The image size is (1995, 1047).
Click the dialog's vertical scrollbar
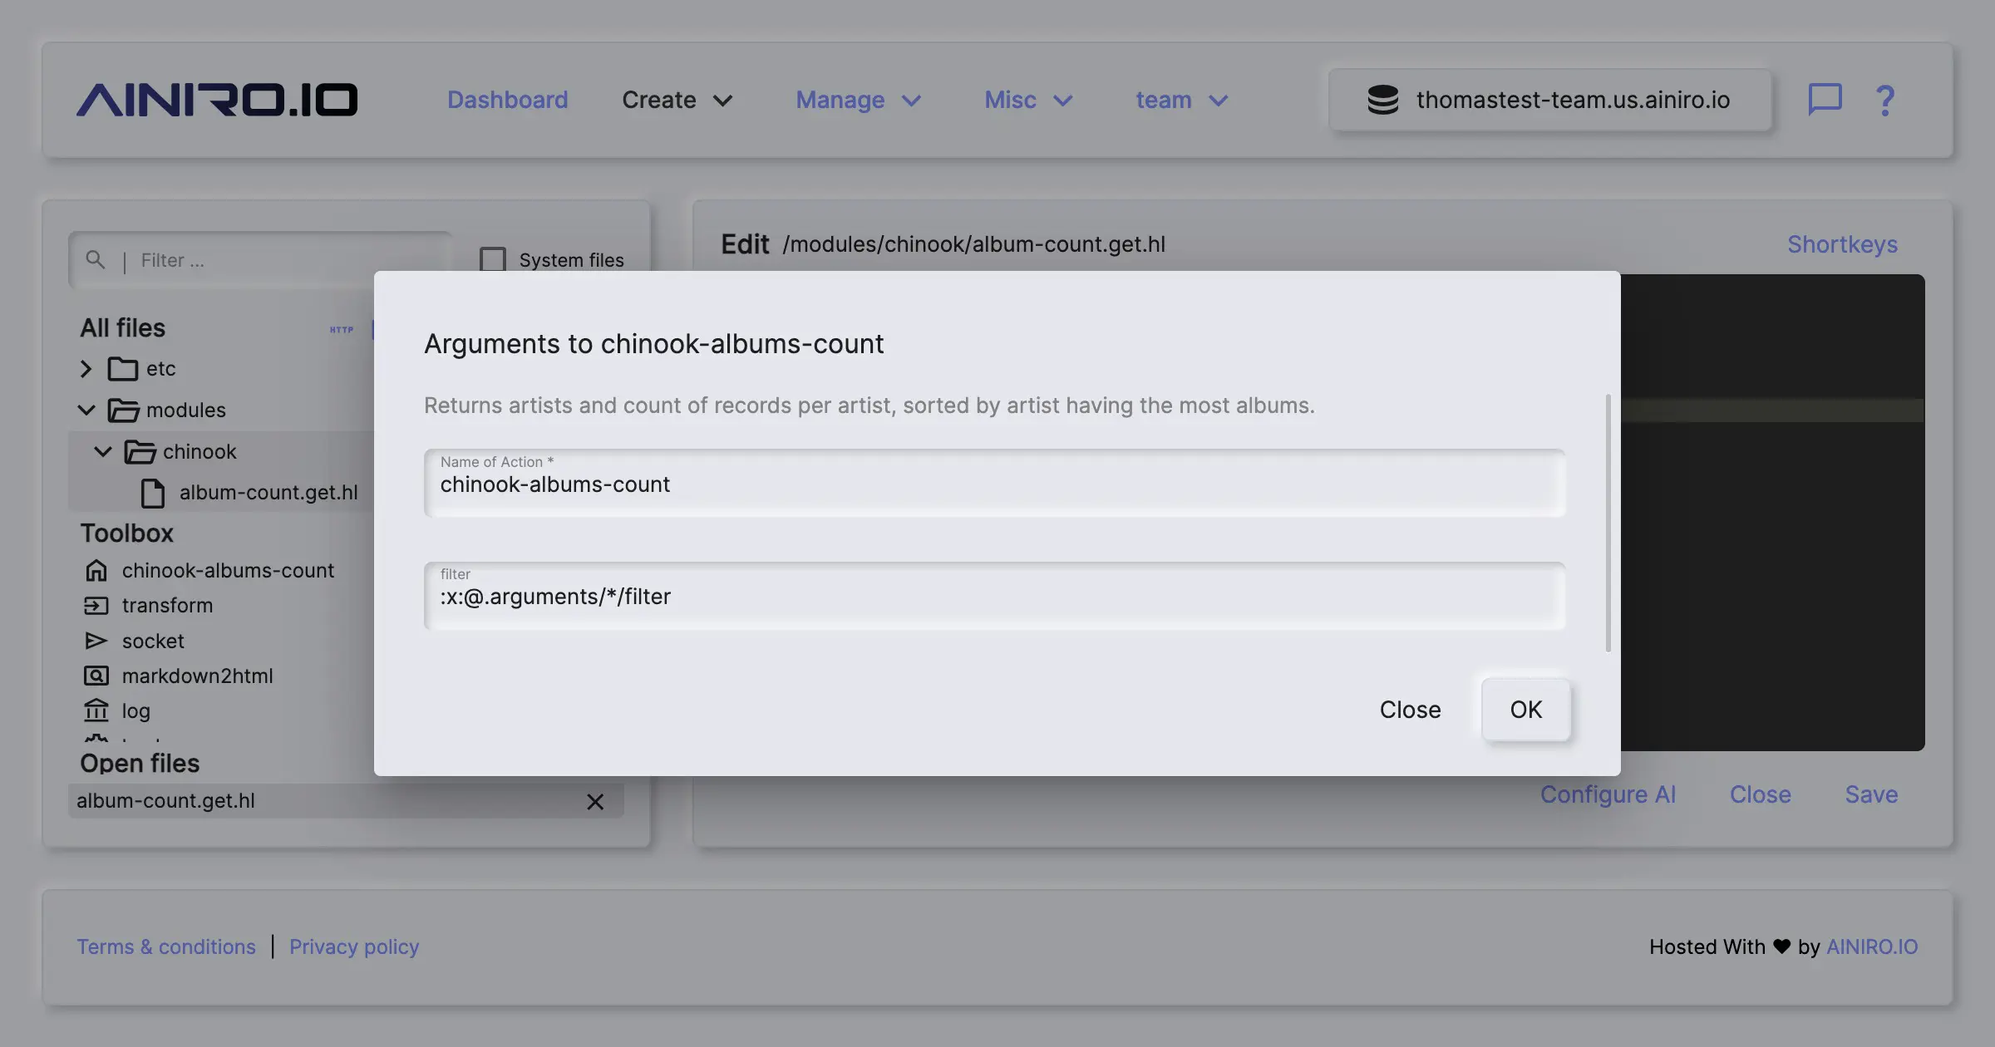(x=1608, y=523)
